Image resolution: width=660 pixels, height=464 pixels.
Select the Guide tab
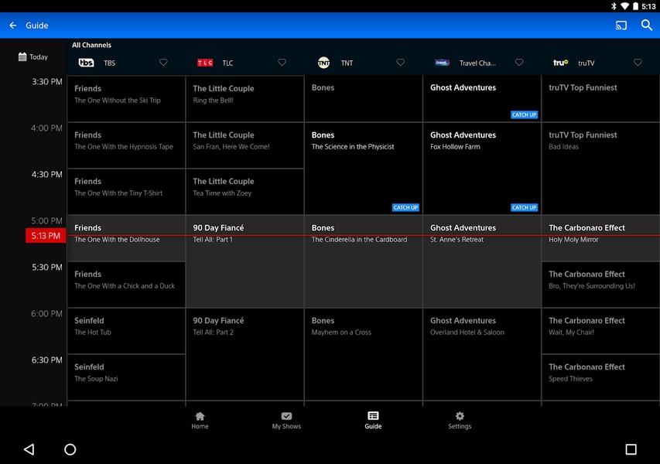click(x=373, y=420)
